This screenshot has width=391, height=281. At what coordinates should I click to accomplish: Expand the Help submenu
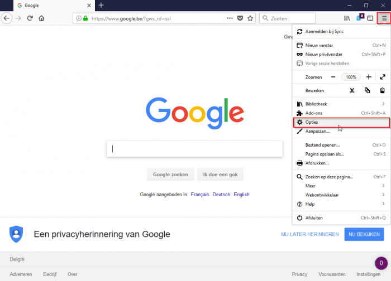coord(341,204)
